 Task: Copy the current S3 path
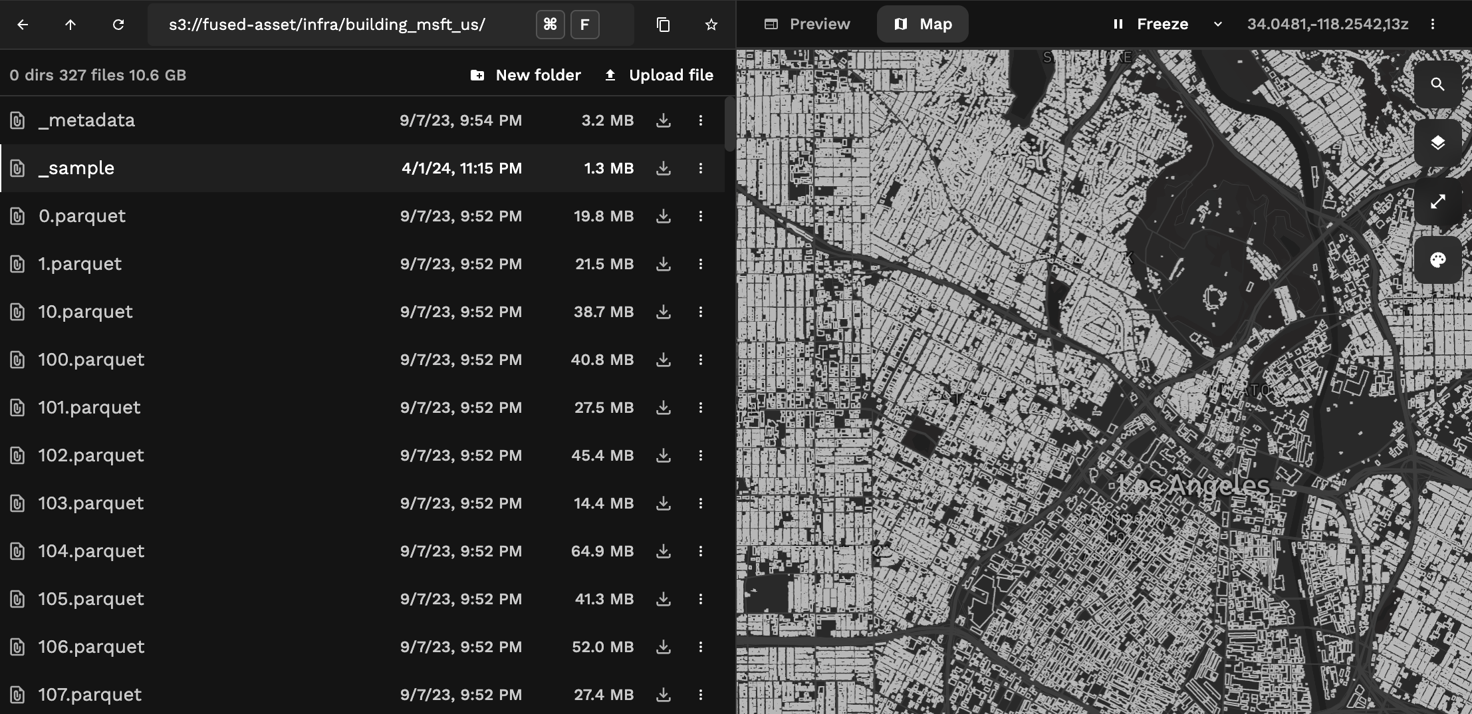point(662,24)
